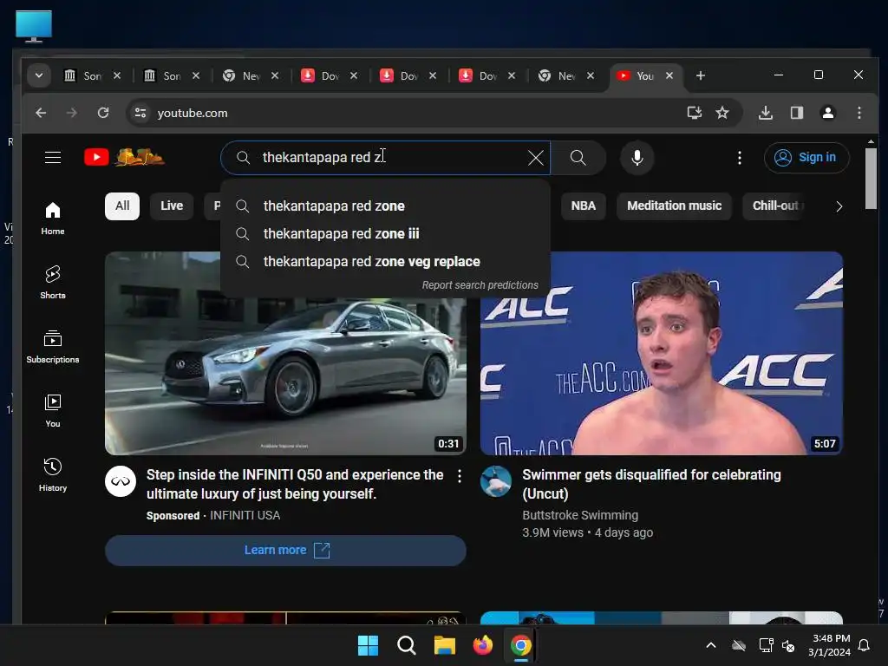Screen dimensions: 888x666
Task: Show hidden system tray icons
Action: pos(711,645)
